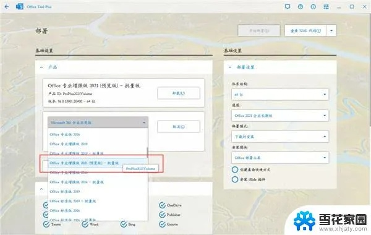Choose Office 专业版 2016 in list
This screenshot has height=235, width=371.
click(98, 134)
